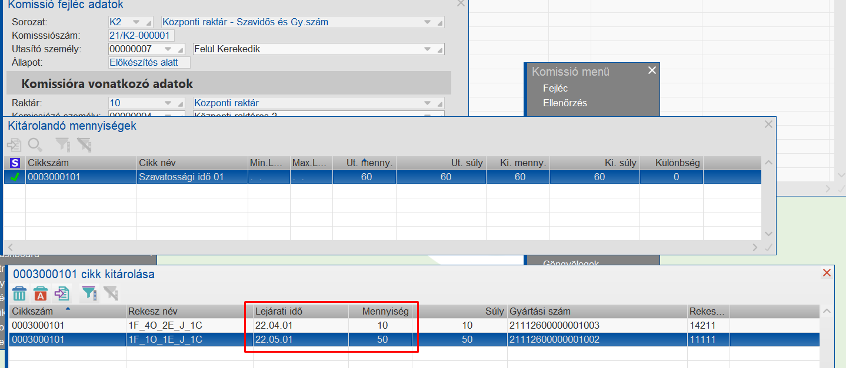Image resolution: width=846 pixels, height=368 pixels.
Task: Click the red delete-all icon with letter A
Action: coord(41,293)
